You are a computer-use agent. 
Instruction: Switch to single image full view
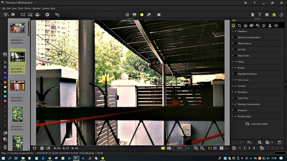point(159,15)
